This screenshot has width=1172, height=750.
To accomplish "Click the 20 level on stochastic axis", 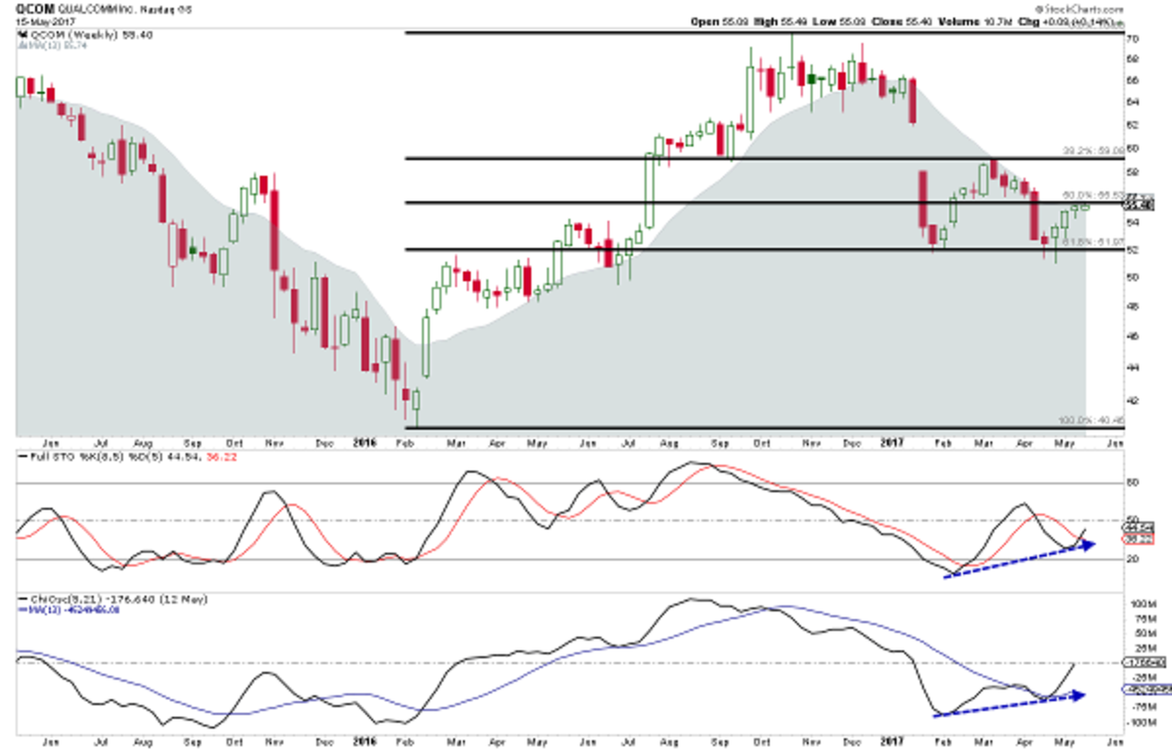I will tap(1134, 560).
